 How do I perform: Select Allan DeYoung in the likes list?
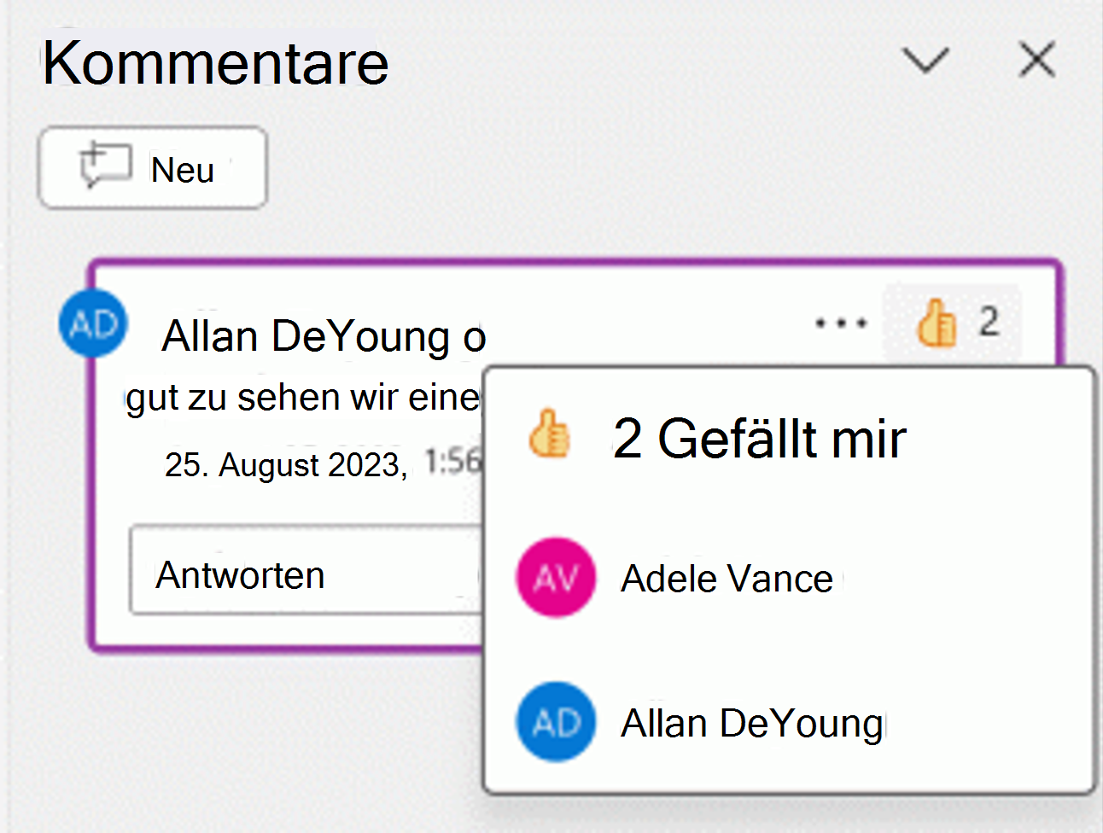click(751, 724)
